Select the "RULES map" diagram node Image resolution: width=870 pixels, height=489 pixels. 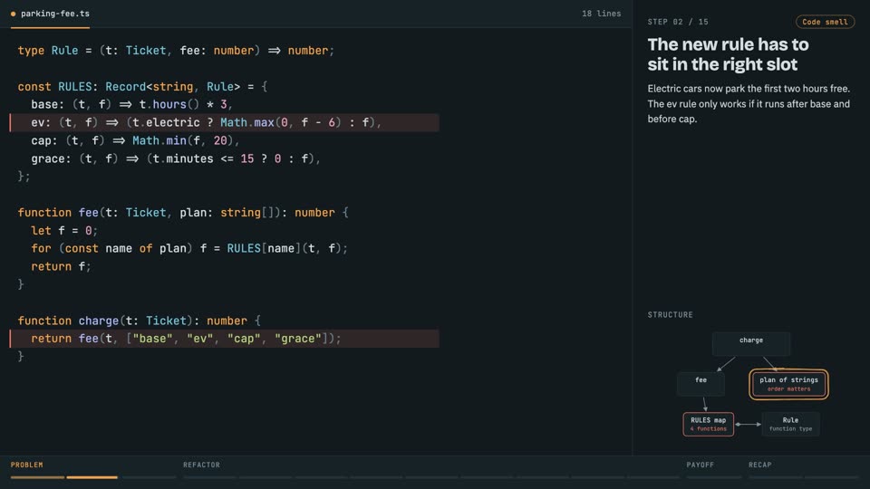coord(708,424)
